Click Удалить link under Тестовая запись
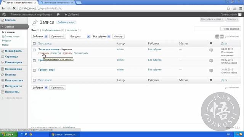This screenshot has width=244, height=137. pos(67,53)
